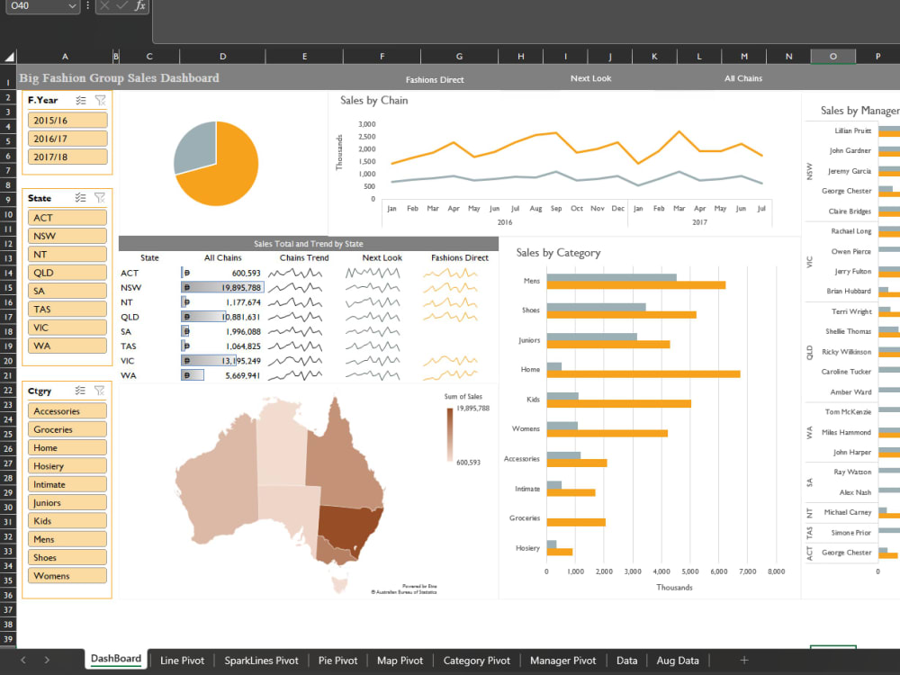This screenshot has height=675, width=900.
Task: Click the Select All corner triangle
Action: click(x=9, y=57)
